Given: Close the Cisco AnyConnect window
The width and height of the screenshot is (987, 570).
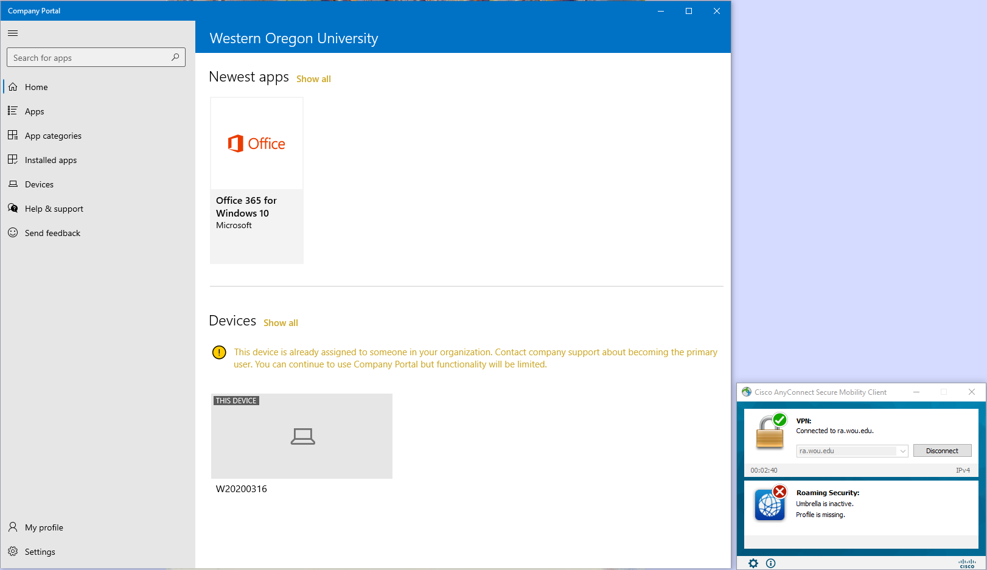Looking at the screenshot, I should coord(972,392).
